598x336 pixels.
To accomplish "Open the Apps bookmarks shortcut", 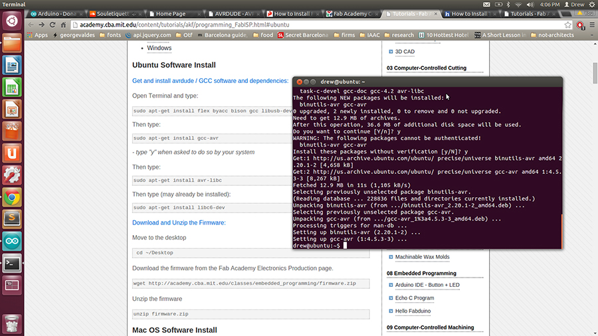I will coord(37,35).
